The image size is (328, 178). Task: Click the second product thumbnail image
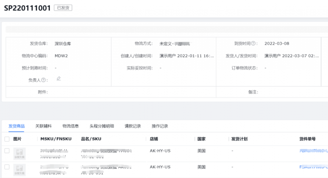coord(19,170)
